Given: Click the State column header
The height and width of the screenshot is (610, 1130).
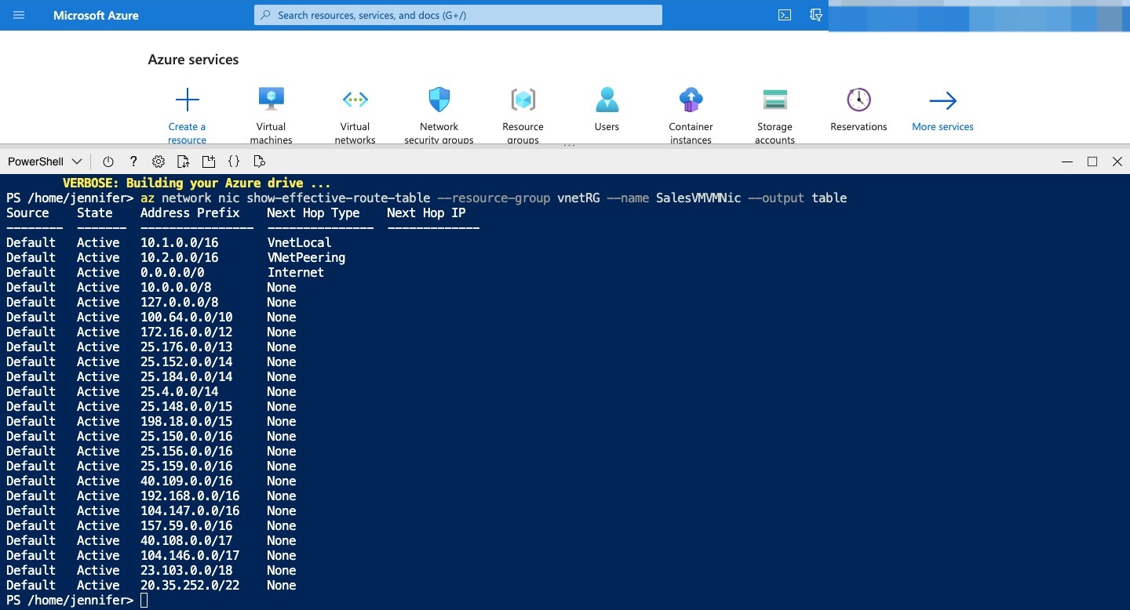Looking at the screenshot, I should [x=95, y=213].
